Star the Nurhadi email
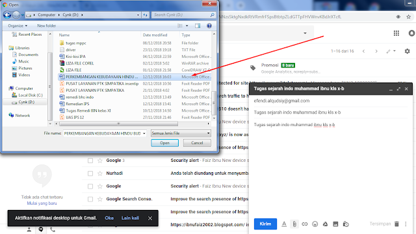Image resolution: width=416 pixels, height=234 pixels. pos(100,174)
